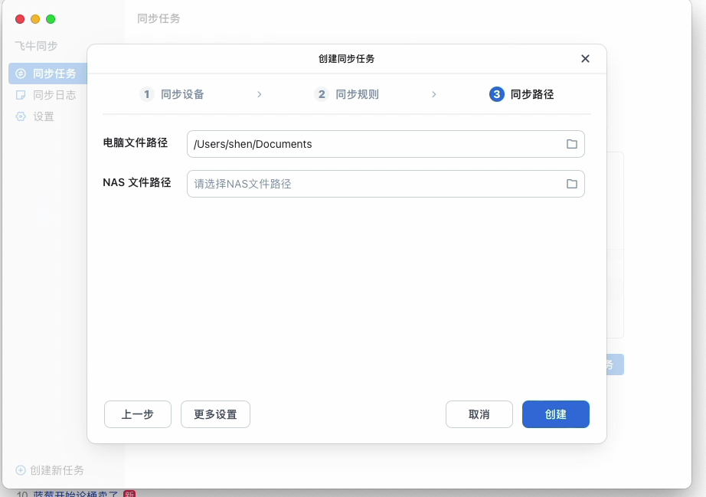Click 取消 to cancel the task

pos(479,414)
